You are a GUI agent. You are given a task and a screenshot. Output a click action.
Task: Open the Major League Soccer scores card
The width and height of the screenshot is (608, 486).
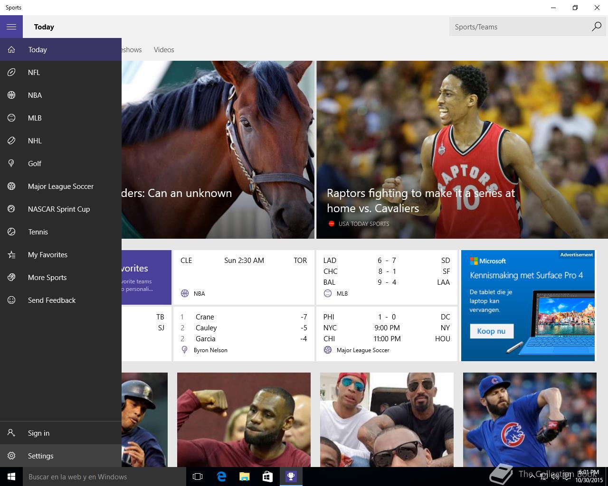[x=387, y=334]
